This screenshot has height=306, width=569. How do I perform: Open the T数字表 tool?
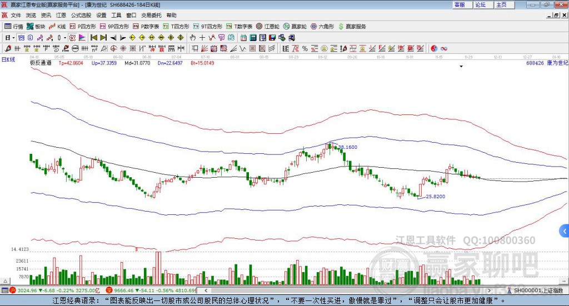[239, 27]
